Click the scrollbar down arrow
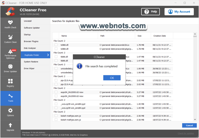This screenshot has width=199, height=138. [195, 119]
